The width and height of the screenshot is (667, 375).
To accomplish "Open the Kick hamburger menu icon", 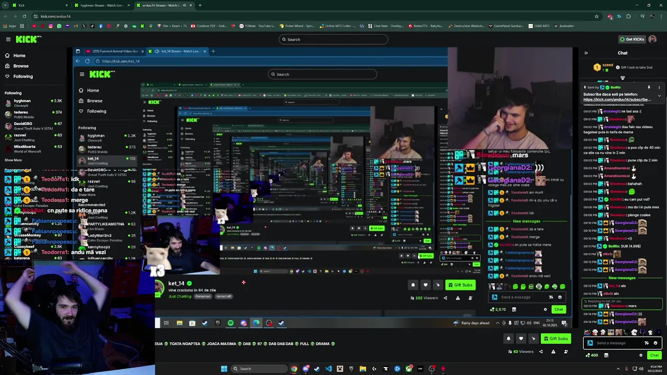I will point(8,39).
